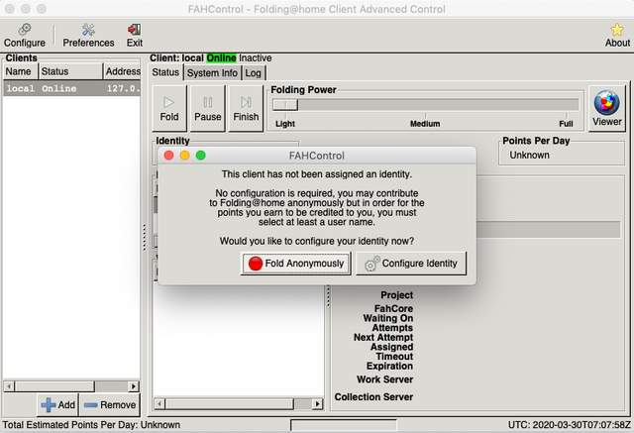This screenshot has width=634, height=433.
Task: Switch to the System Info tab
Action: tap(212, 72)
